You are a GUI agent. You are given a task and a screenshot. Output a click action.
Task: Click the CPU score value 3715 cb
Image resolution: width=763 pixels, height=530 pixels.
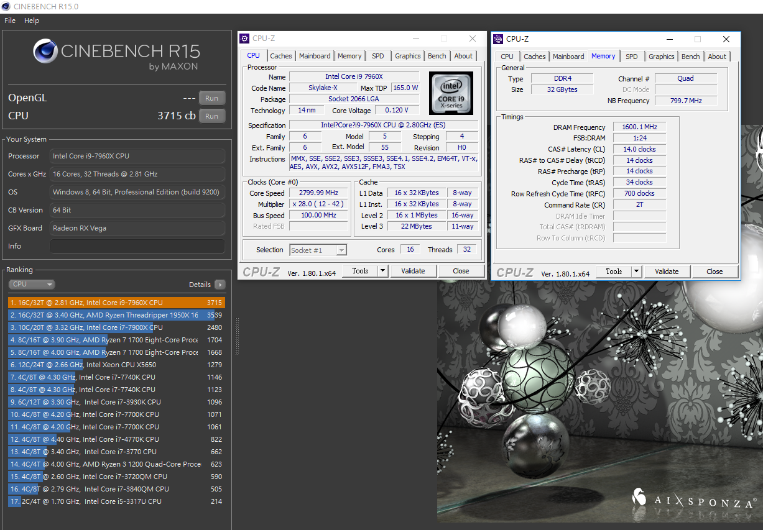[x=177, y=116]
